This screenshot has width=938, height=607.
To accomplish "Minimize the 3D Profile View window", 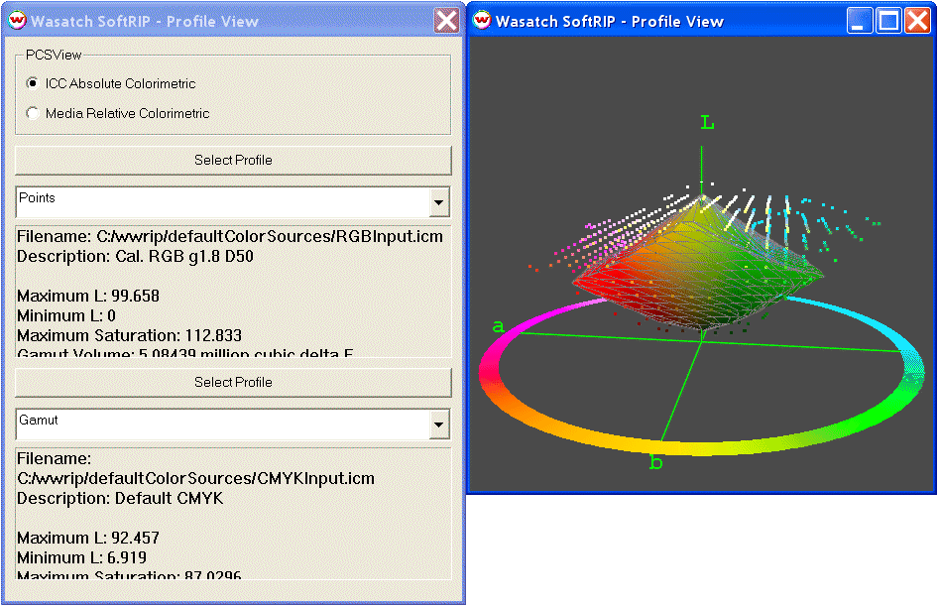I will click(x=860, y=21).
